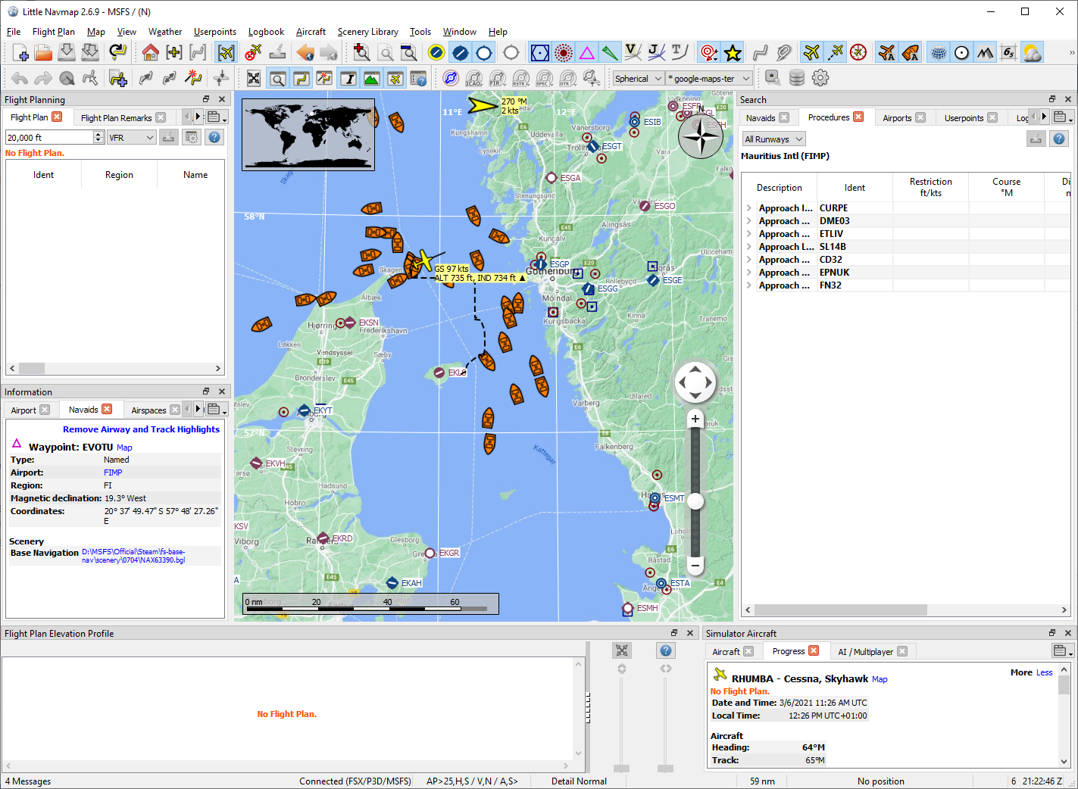This screenshot has height=789, width=1078.
Task: Click the scenery database icon
Action: pyautogui.click(x=797, y=78)
